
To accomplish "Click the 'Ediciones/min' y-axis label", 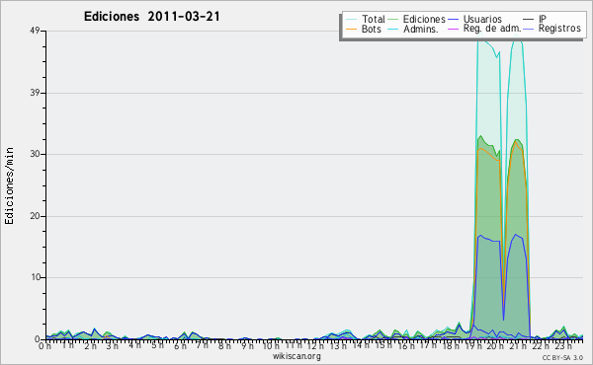I will point(9,185).
